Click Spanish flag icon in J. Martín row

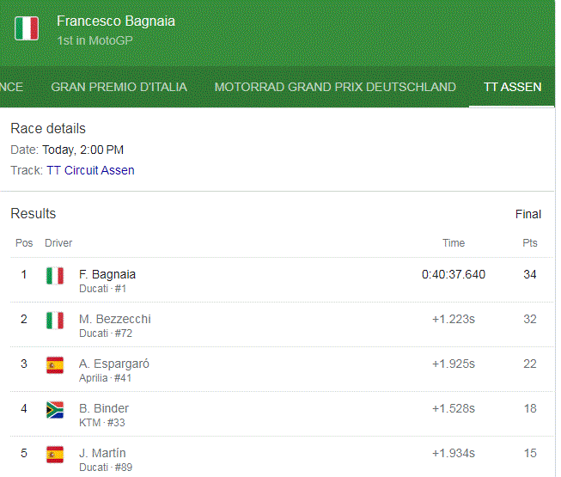[x=55, y=455]
